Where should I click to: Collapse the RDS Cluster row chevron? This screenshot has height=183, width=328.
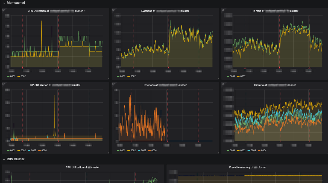click(4, 159)
